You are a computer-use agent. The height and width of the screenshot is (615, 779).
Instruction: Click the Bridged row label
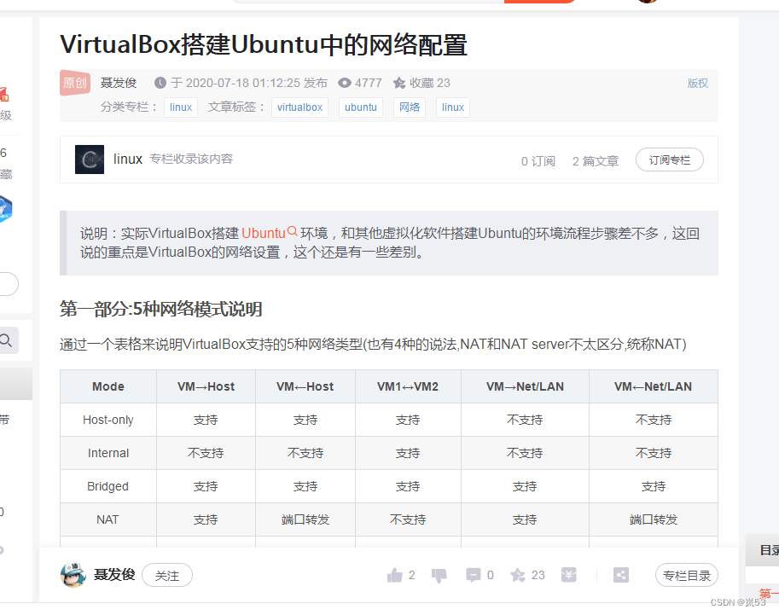(108, 486)
